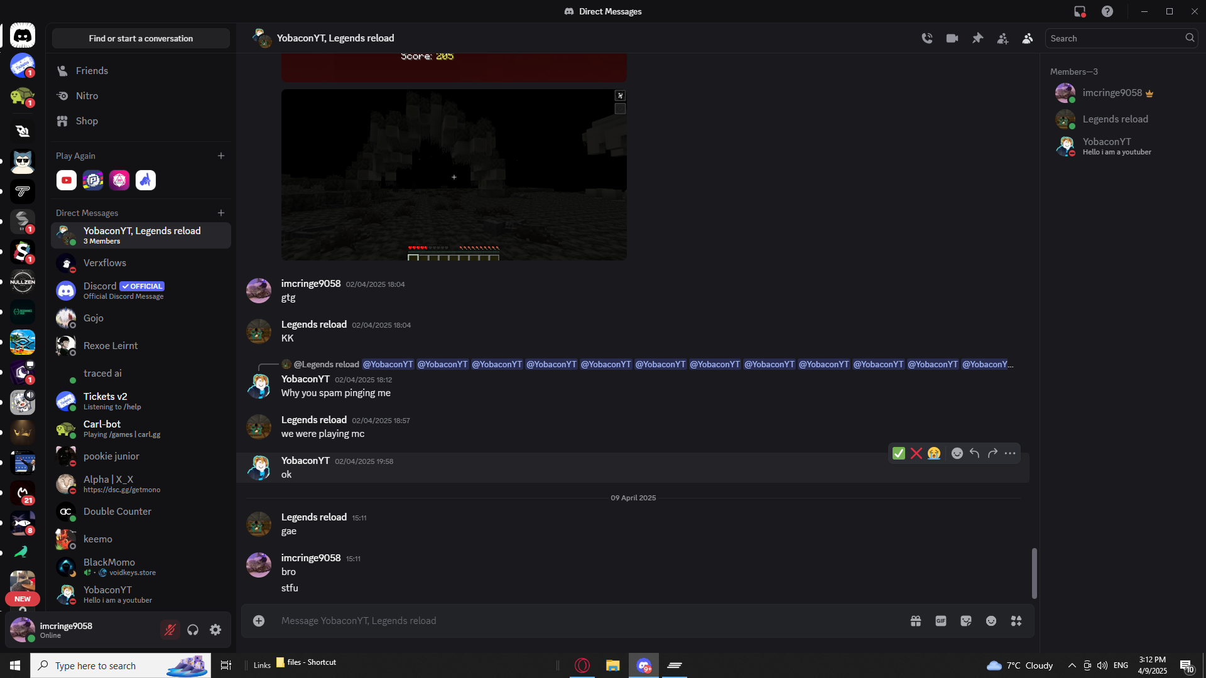Open Windows notification center

coord(1187,665)
